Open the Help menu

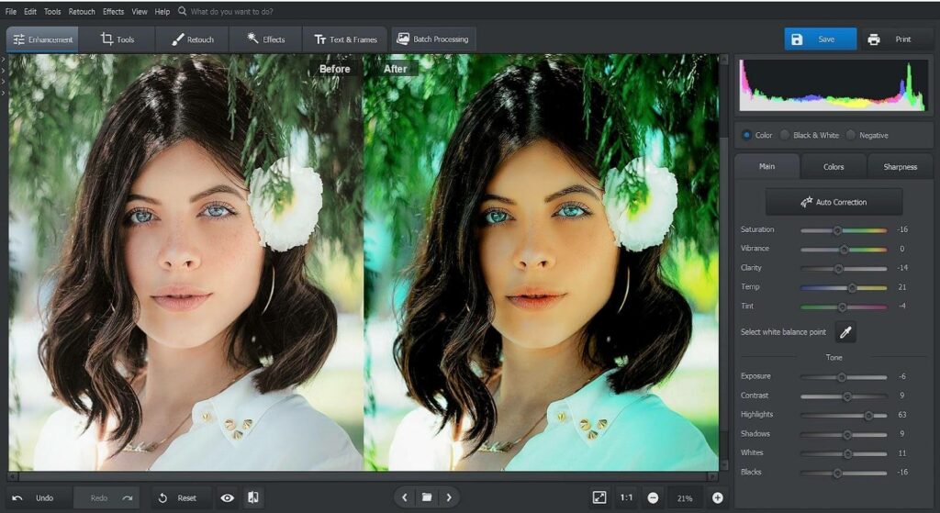(162, 11)
